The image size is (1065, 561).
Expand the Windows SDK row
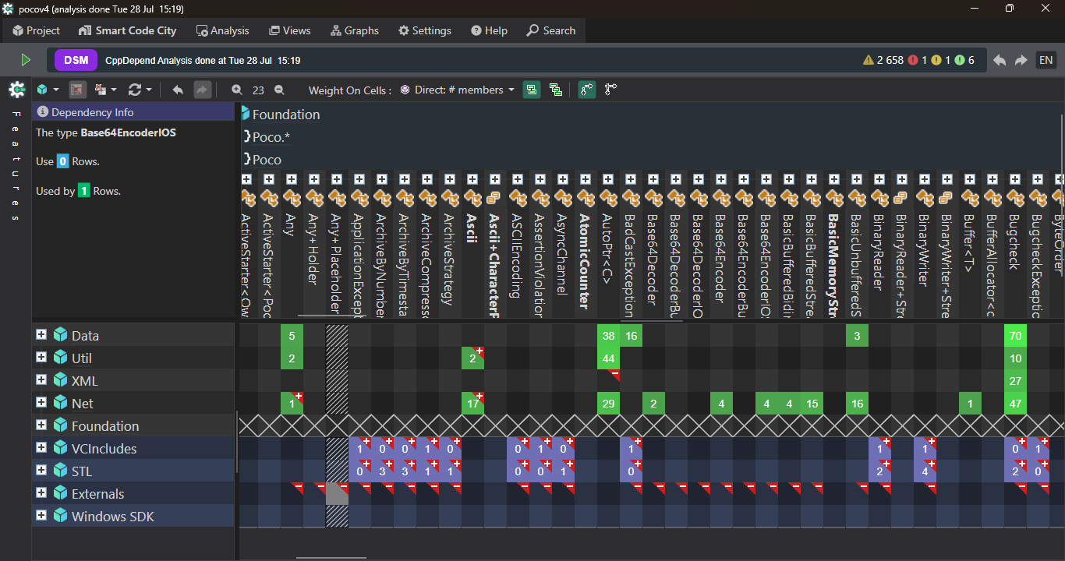coord(41,515)
